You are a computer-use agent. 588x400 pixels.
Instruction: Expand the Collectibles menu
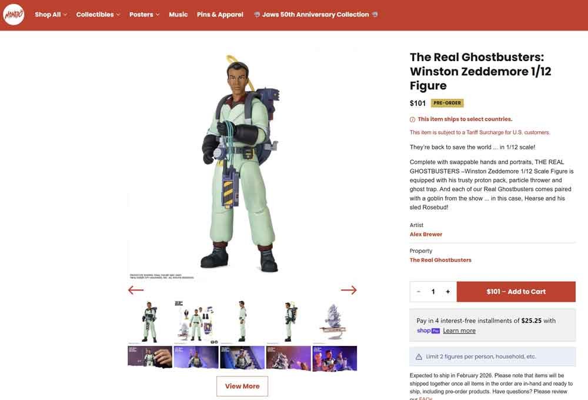(x=98, y=15)
